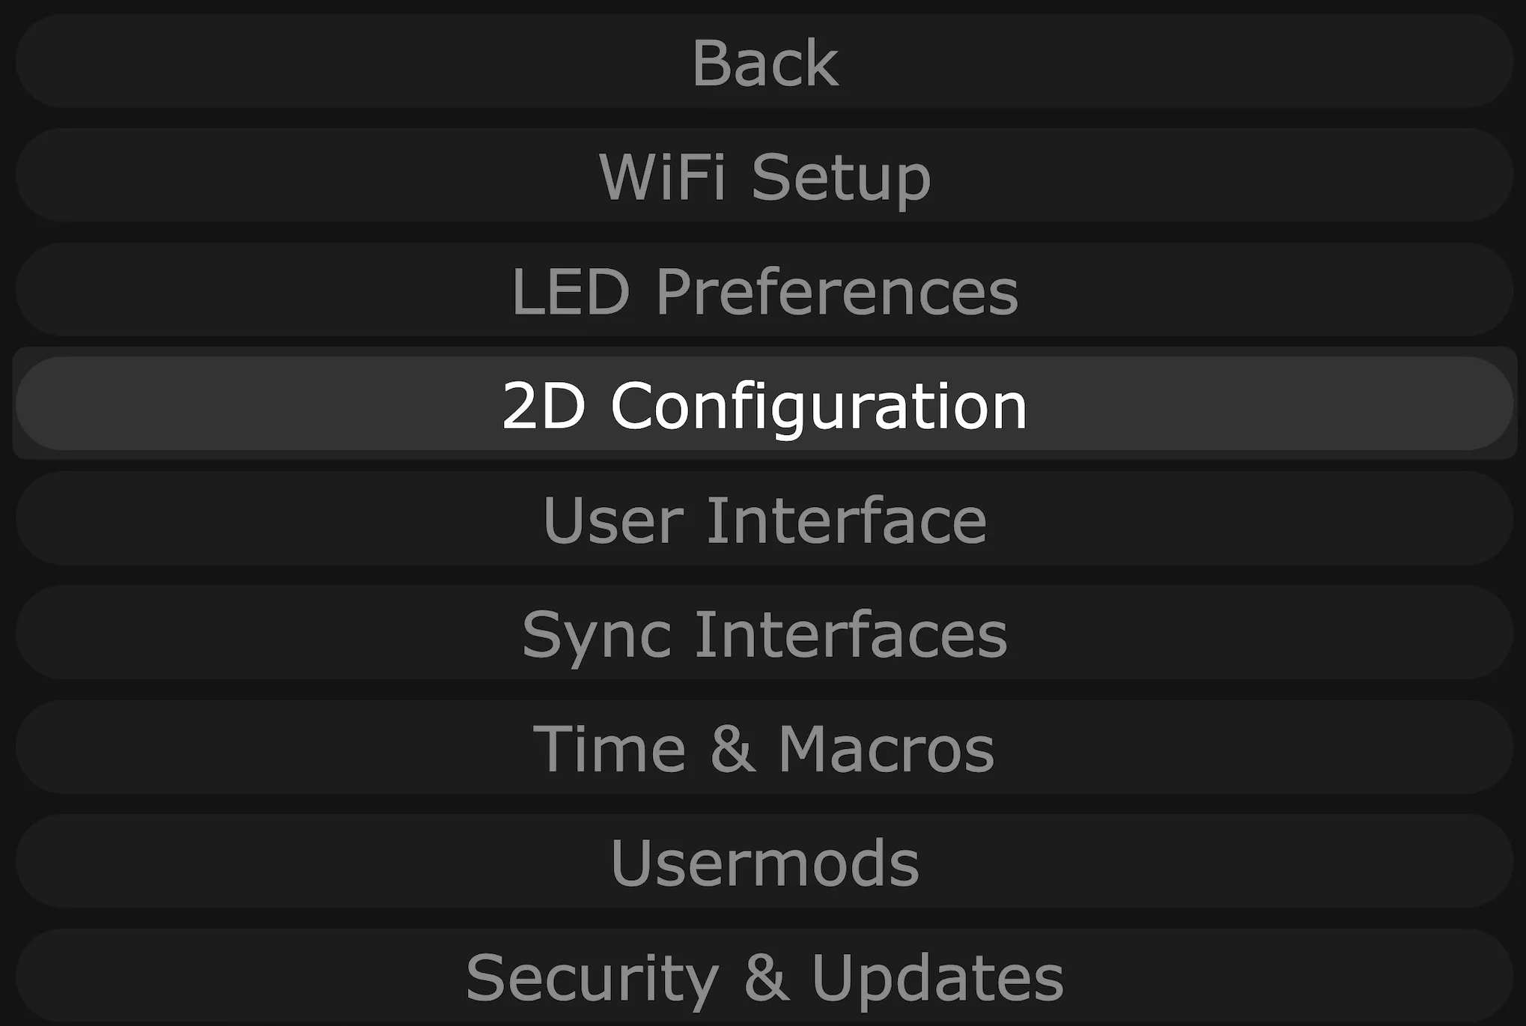Go to Sync Interfaces
Viewport: 1526px width, 1026px height.
[x=764, y=634]
